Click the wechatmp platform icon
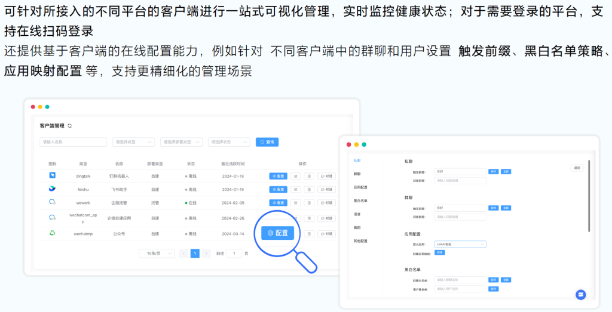612x312 pixels. (x=53, y=233)
